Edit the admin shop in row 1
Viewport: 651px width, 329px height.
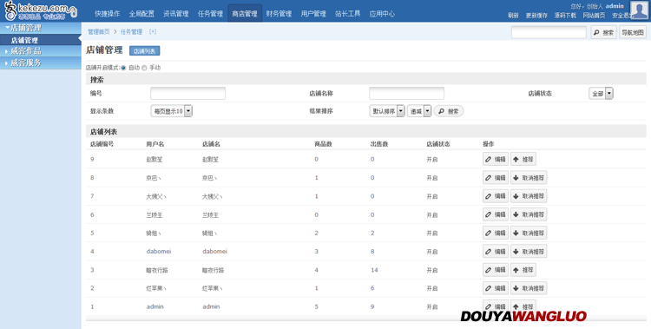point(496,306)
